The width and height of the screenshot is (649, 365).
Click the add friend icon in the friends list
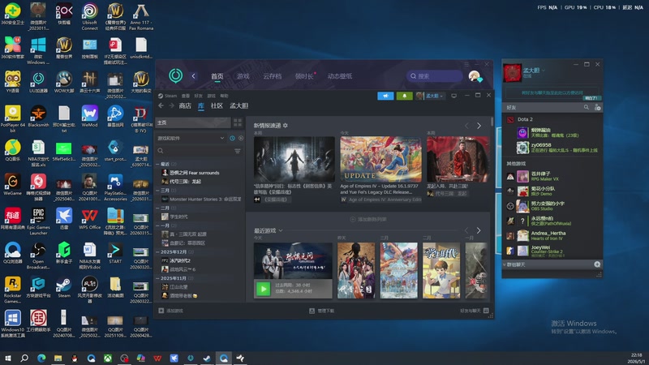(x=597, y=107)
